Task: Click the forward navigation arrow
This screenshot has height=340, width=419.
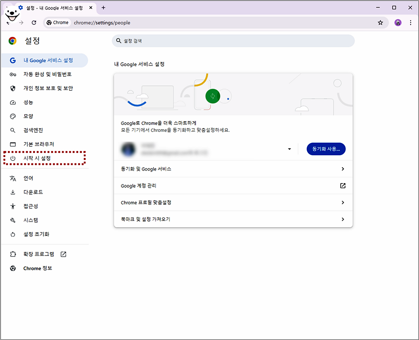Action: 21,23
